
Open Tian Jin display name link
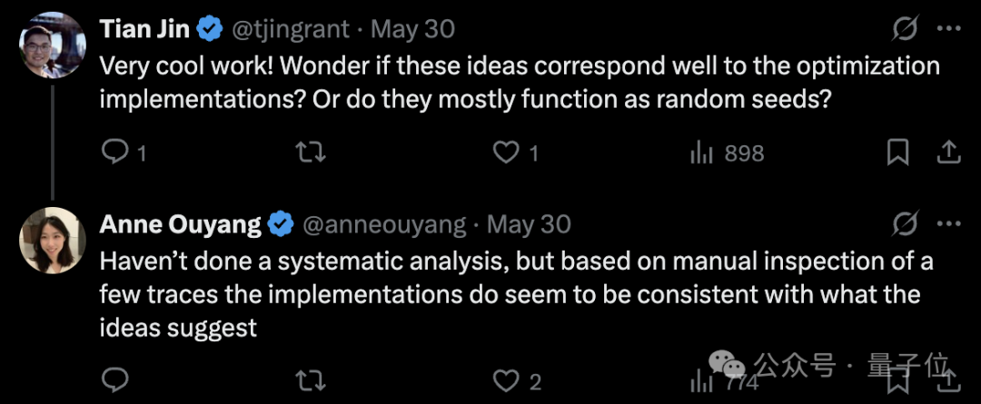(x=144, y=29)
